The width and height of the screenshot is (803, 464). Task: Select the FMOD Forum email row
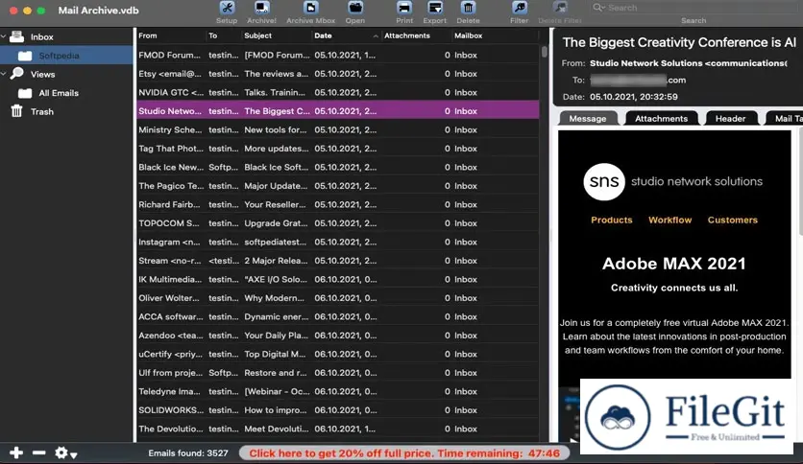(x=338, y=55)
